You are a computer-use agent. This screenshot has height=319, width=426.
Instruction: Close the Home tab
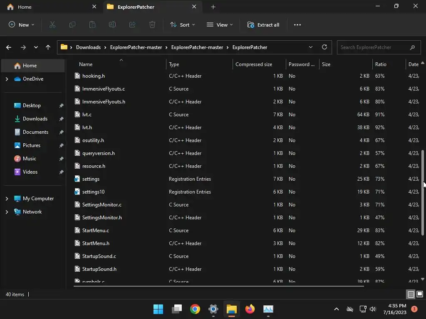[x=94, y=7]
